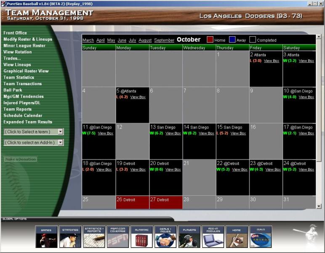Go to Home icon in the bottom bar

[x=237, y=237]
